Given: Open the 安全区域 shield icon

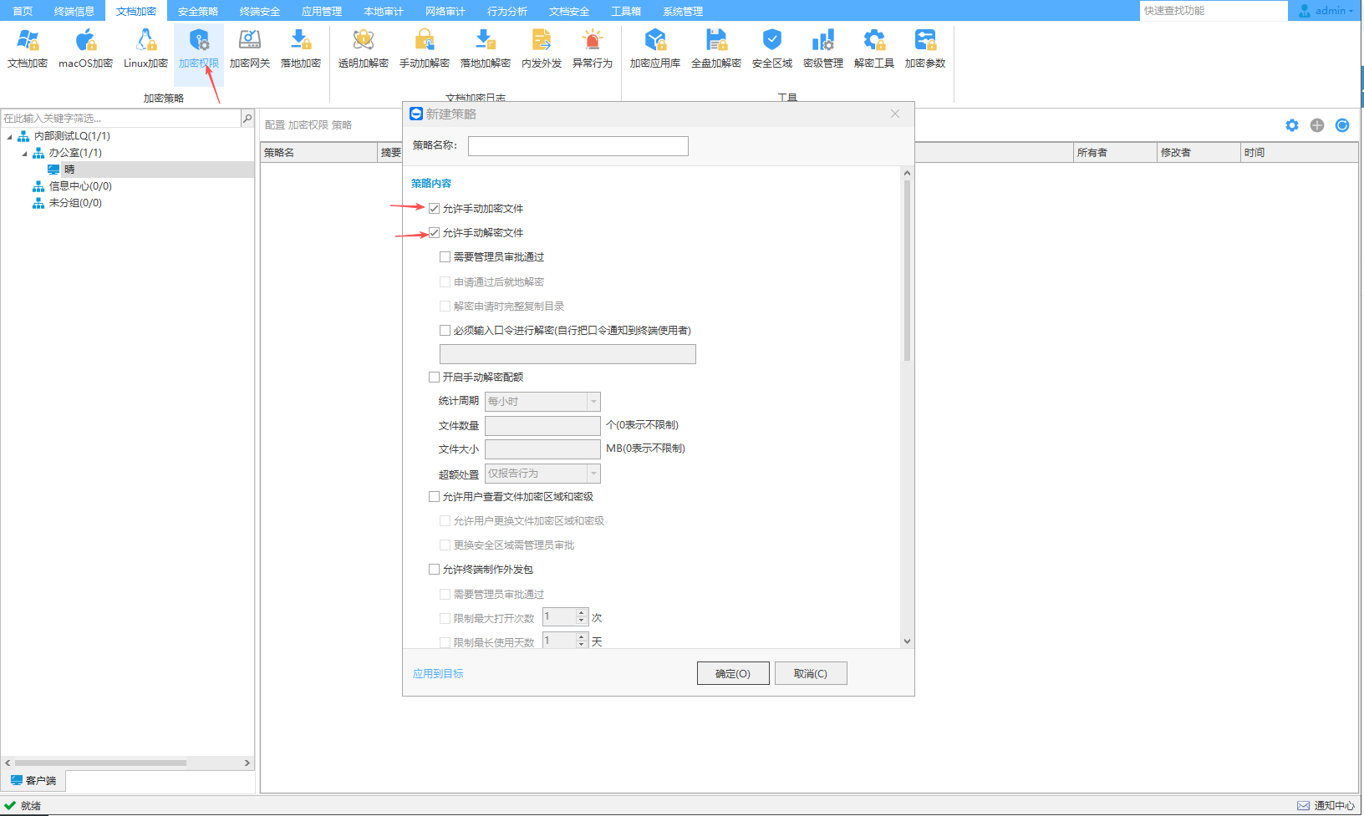Looking at the screenshot, I should pos(771,48).
